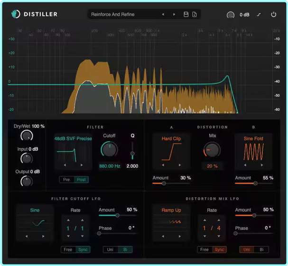Click filter LFO Phase slider handle

click(x=99, y=233)
